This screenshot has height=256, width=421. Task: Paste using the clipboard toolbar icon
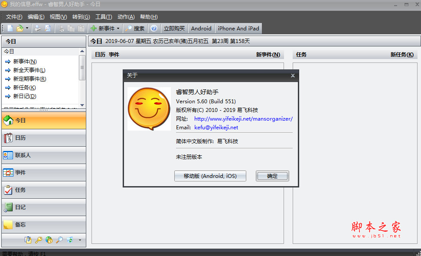click(x=81, y=28)
